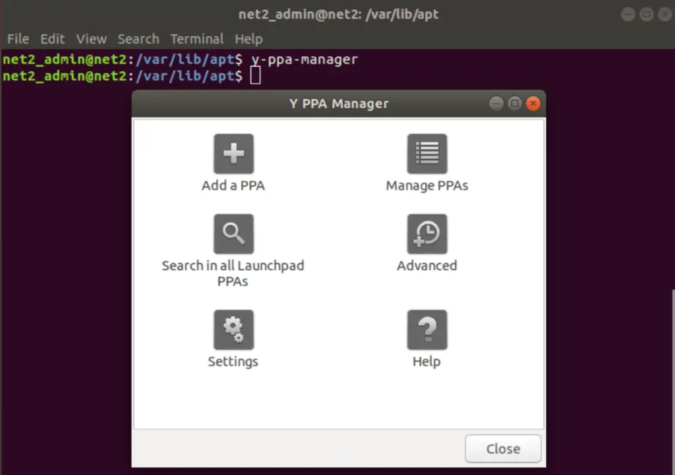Click the Add a PPA plus icon

point(233,154)
